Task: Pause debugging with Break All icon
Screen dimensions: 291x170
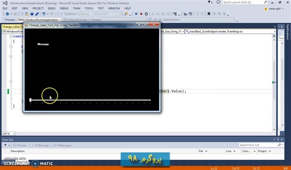Action: pyautogui.click(x=136, y=14)
